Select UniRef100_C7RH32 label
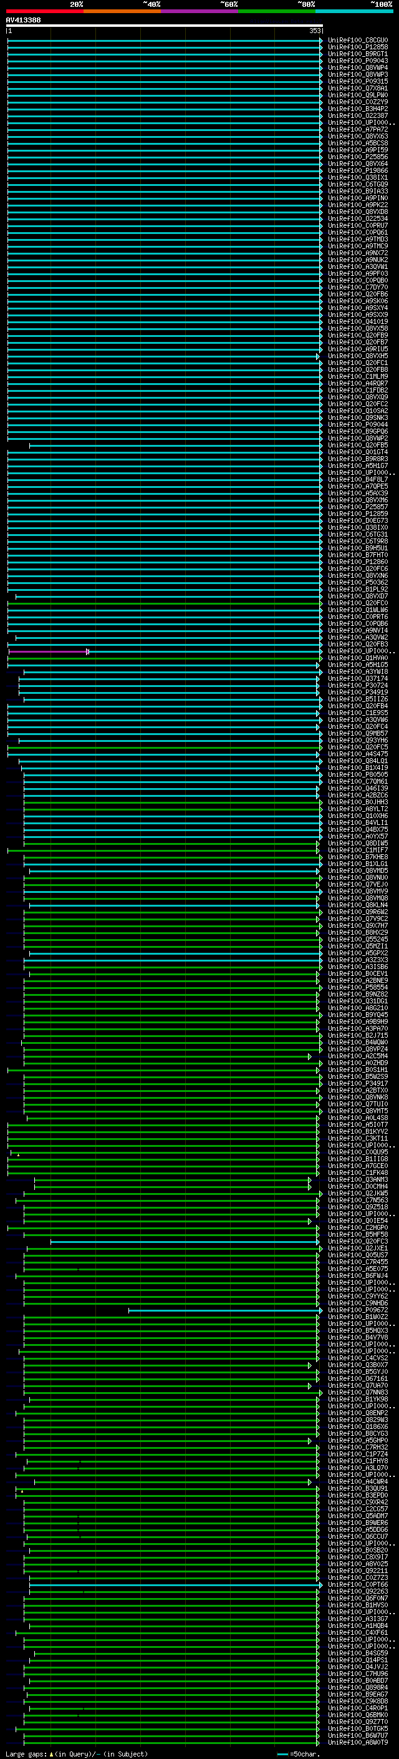This screenshot has width=399, height=1759. pos(357,1447)
